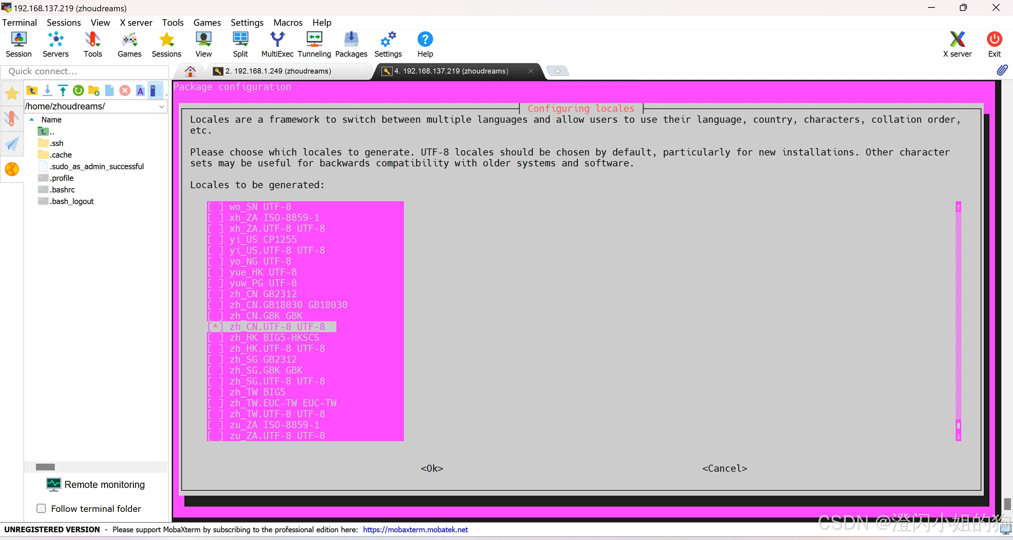Open the mobaxterm.mobatek.net link
1013x540 pixels.
[x=415, y=529]
